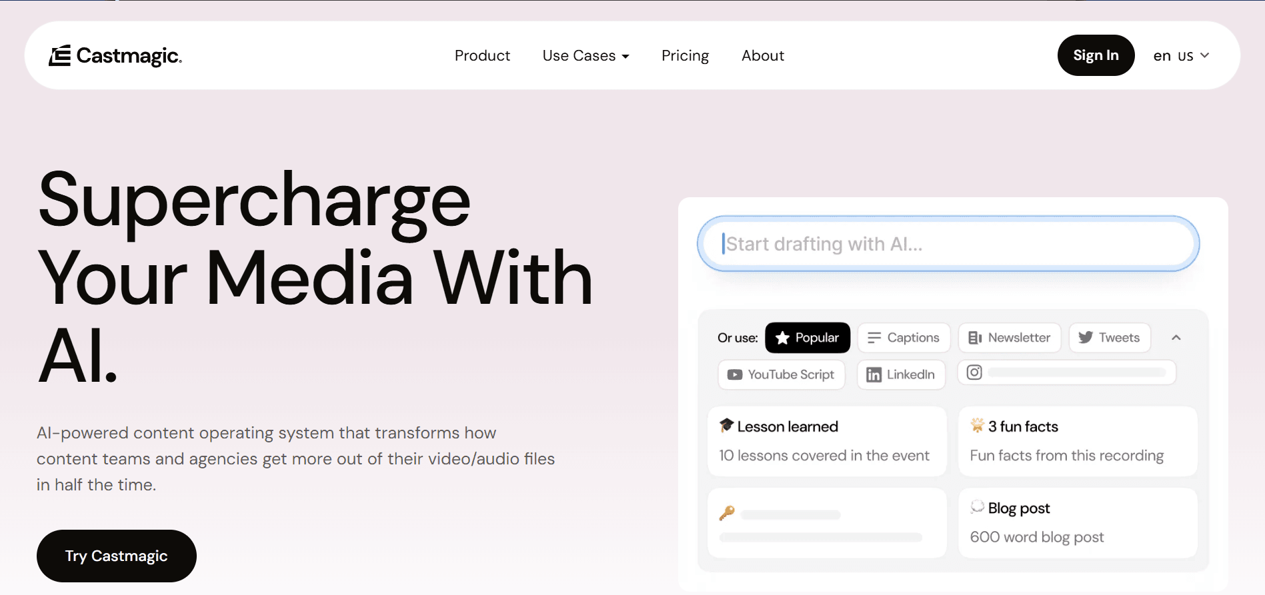
Task: Go to the Pricing page
Action: (685, 56)
